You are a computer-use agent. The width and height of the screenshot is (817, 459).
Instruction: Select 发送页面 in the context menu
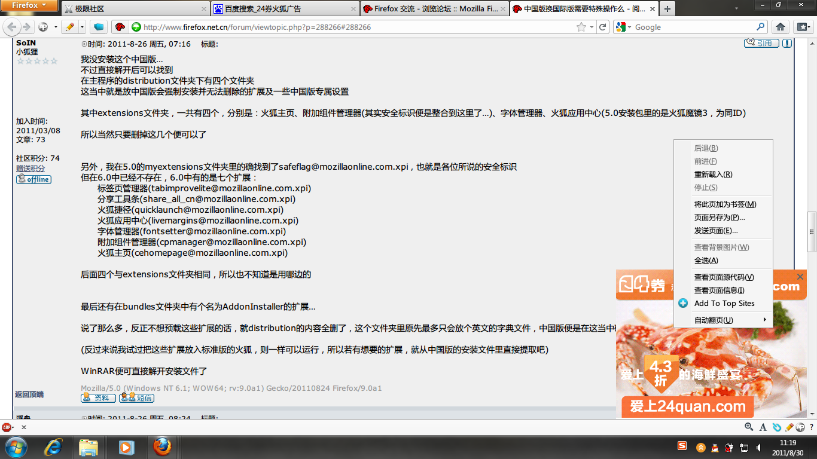click(x=723, y=231)
